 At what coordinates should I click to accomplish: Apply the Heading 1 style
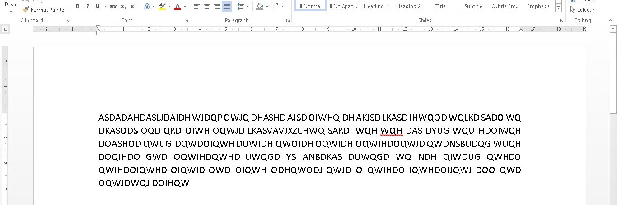tap(376, 6)
